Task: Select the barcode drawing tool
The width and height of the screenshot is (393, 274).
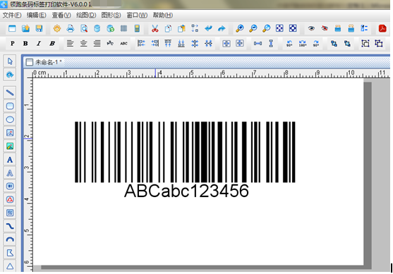Action: tap(10, 186)
